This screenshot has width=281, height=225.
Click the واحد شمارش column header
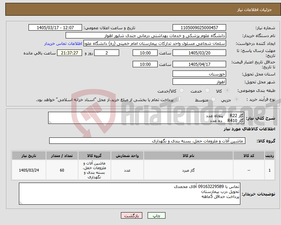pyautogui.click(x=127, y=156)
